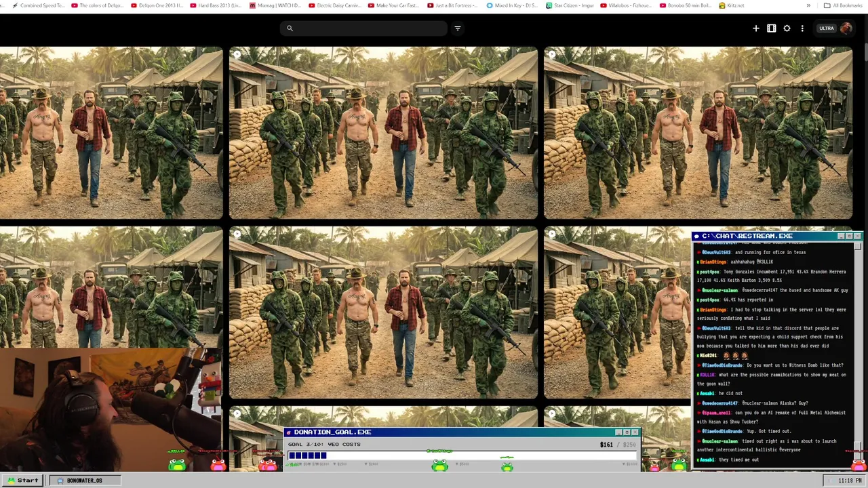868x488 pixels.
Task: Open the 'Mixed In Key - DJ S...' bookmark
Action: 513,5
